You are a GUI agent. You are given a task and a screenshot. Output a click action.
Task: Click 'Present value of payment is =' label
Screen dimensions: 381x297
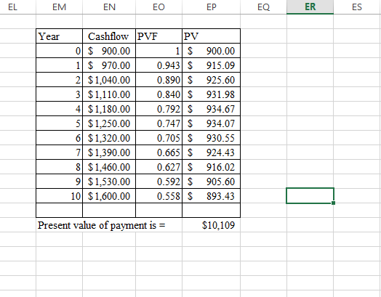[101, 225]
